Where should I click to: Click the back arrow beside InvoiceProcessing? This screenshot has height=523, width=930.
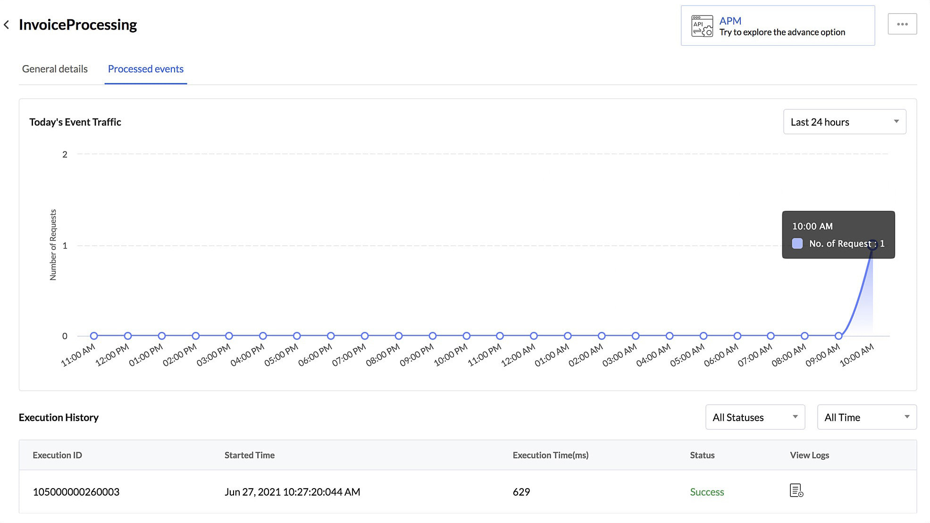(7, 25)
